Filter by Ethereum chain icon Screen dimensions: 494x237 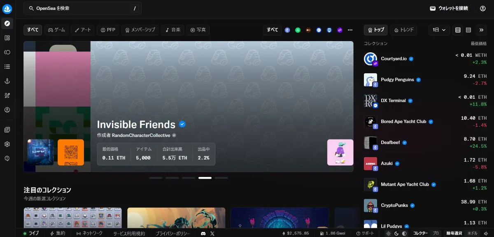[x=287, y=30]
